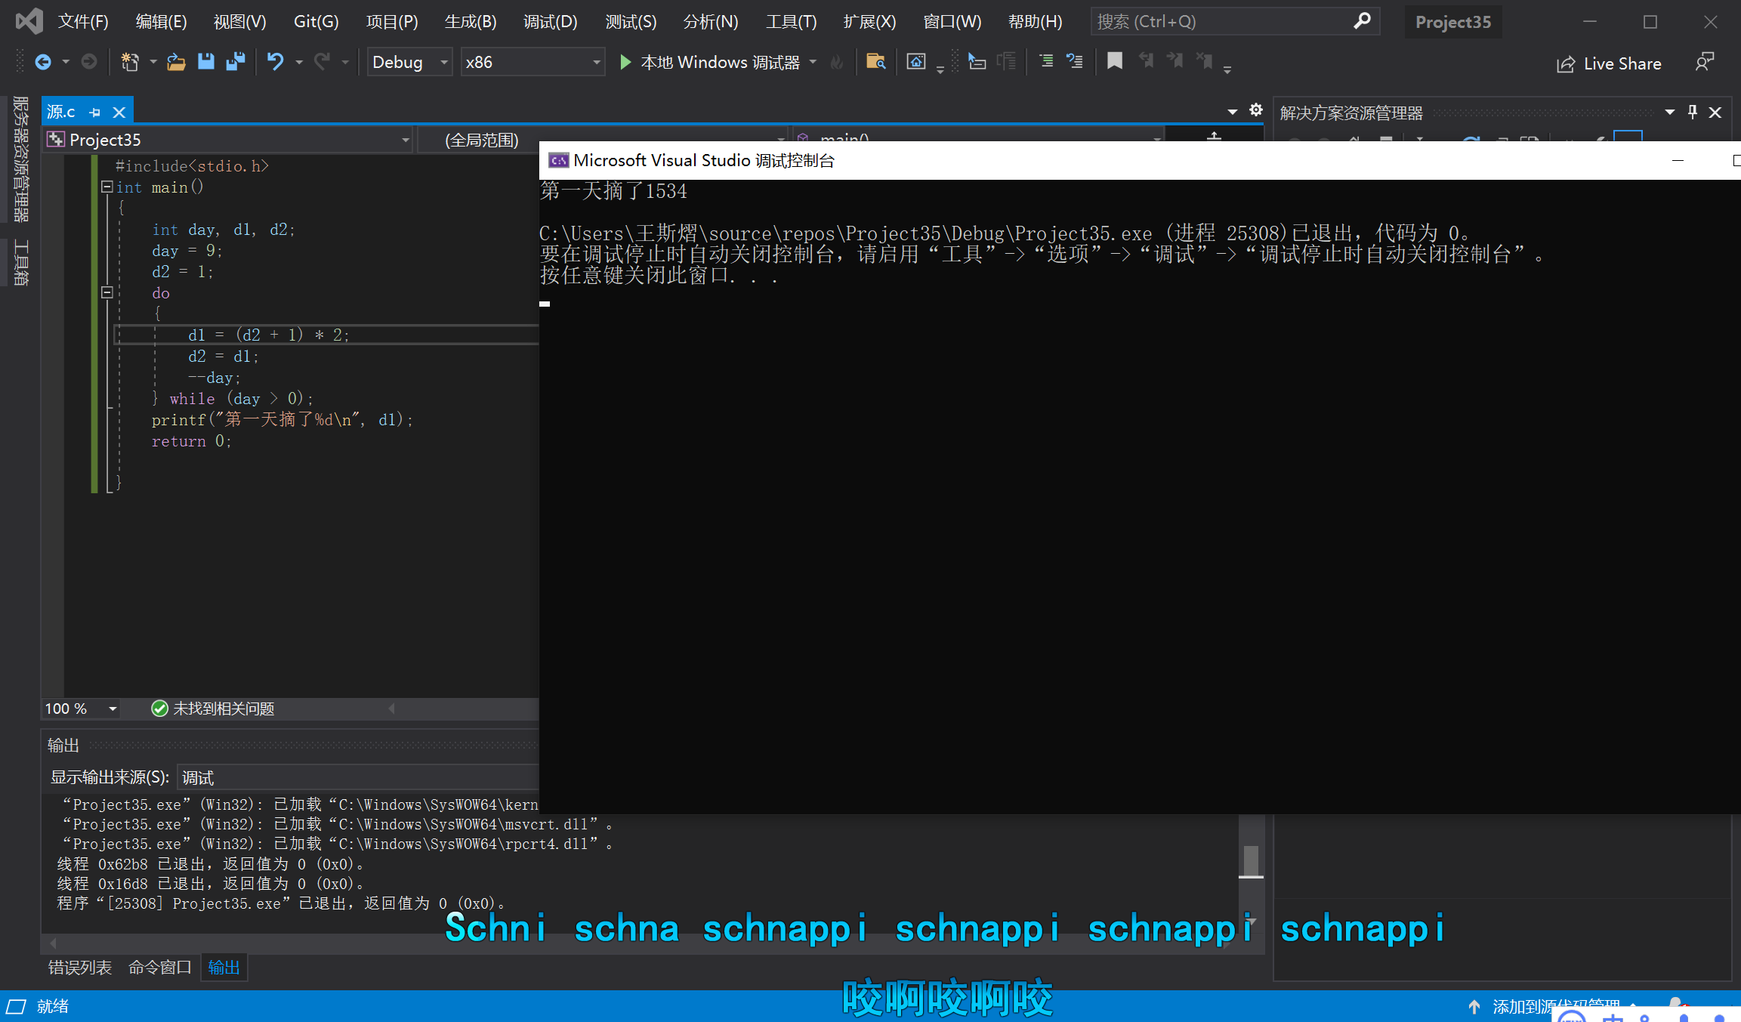Collapse the do-loop block fold marker
The width and height of the screenshot is (1741, 1022).
107,292
